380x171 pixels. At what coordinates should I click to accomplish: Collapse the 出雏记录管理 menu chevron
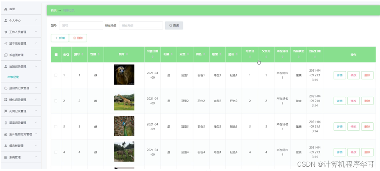[x=36, y=66]
